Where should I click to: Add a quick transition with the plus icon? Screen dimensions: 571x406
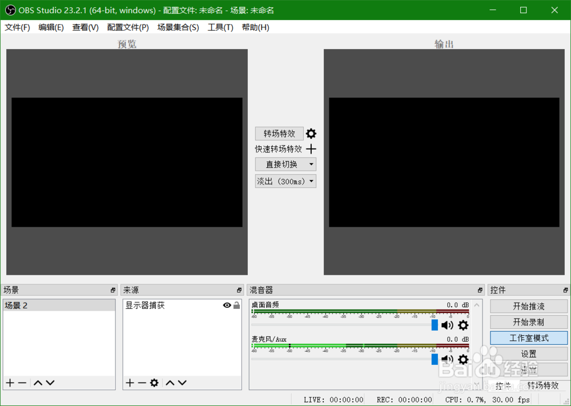pos(311,149)
